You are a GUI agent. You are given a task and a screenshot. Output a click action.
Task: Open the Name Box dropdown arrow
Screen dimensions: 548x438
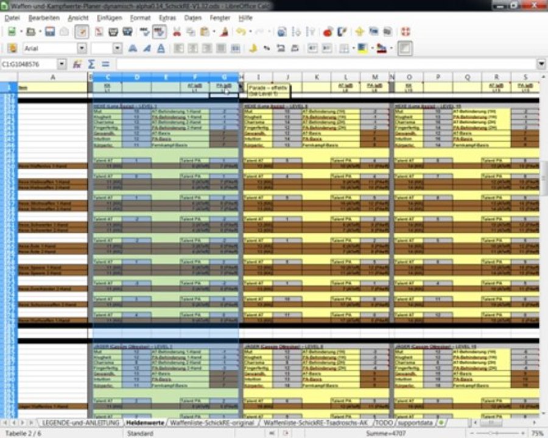pos(62,64)
